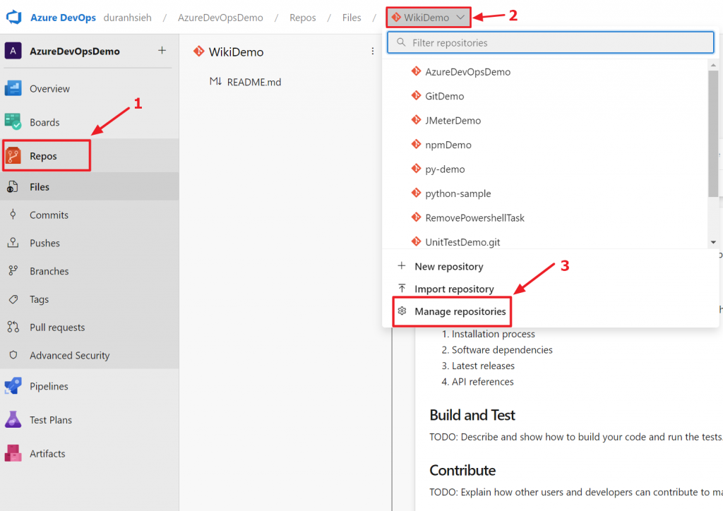Click the Advanced Security shield icon
The height and width of the screenshot is (511, 723).
click(13, 355)
